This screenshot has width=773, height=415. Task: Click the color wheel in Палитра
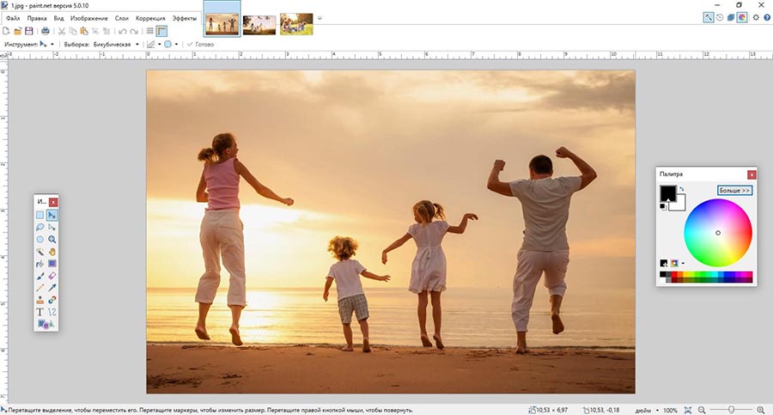pos(718,233)
